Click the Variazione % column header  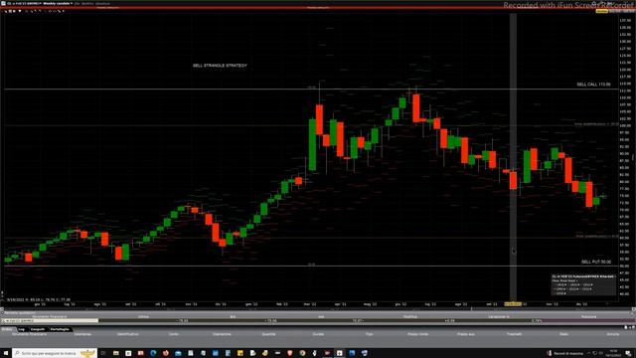coord(499,316)
